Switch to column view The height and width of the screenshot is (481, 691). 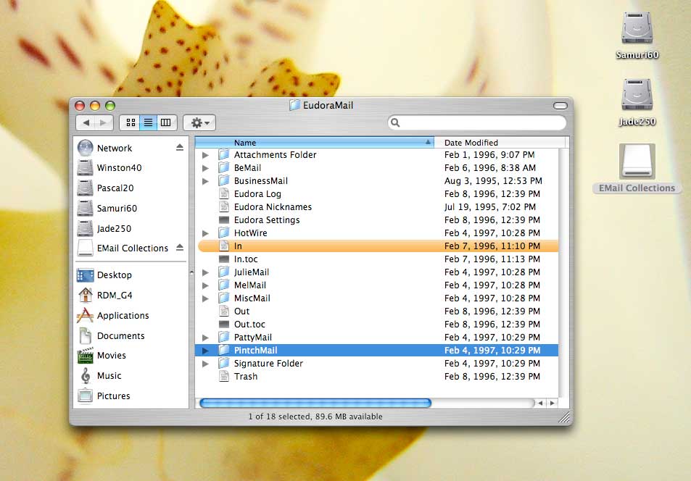[167, 122]
